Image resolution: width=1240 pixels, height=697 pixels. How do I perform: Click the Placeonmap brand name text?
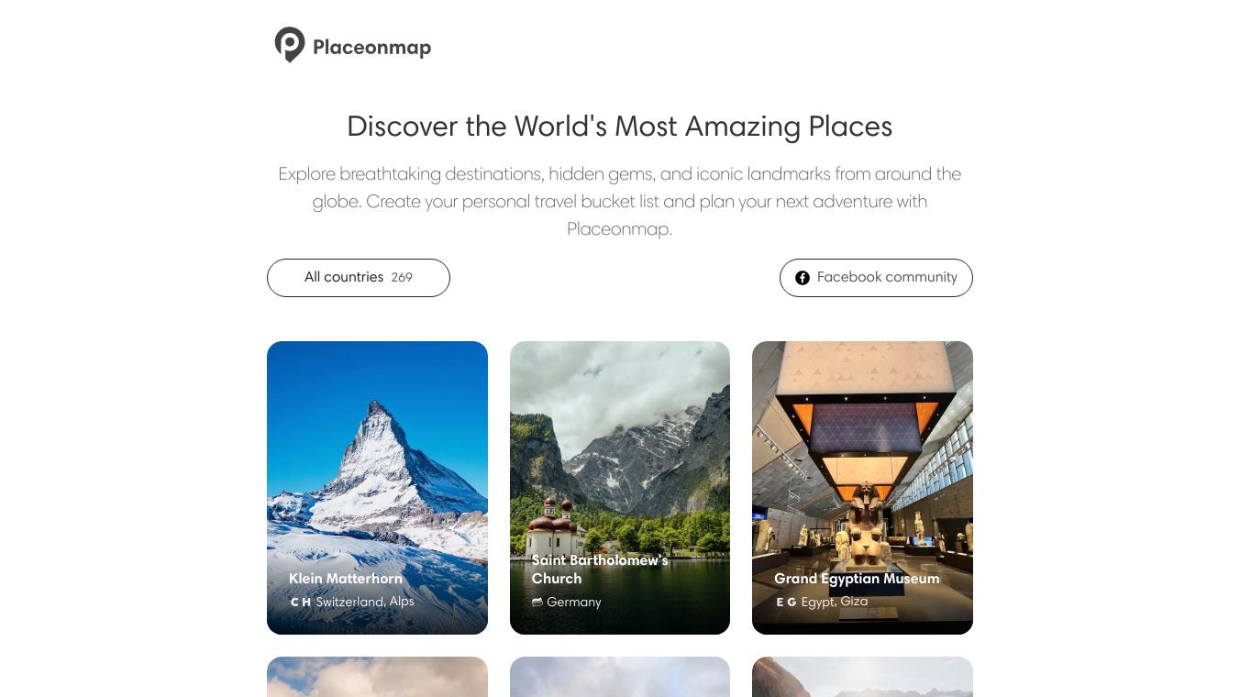click(371, 47)
